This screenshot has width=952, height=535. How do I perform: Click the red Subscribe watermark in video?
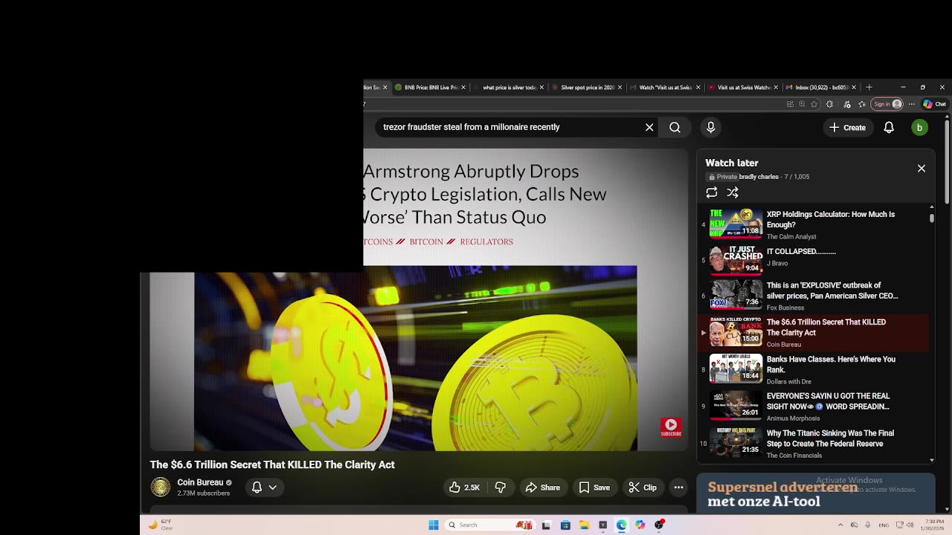click(x=671, y=427)
